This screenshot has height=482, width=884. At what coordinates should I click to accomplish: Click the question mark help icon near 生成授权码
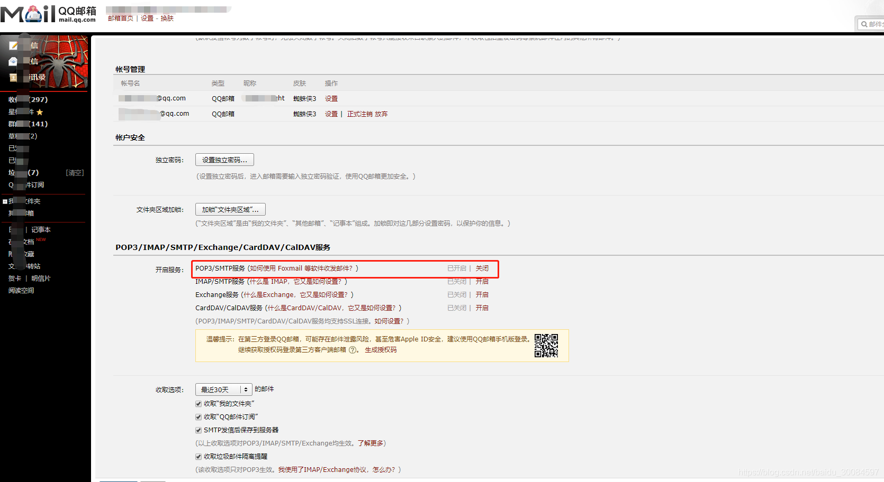coord(352,350)
